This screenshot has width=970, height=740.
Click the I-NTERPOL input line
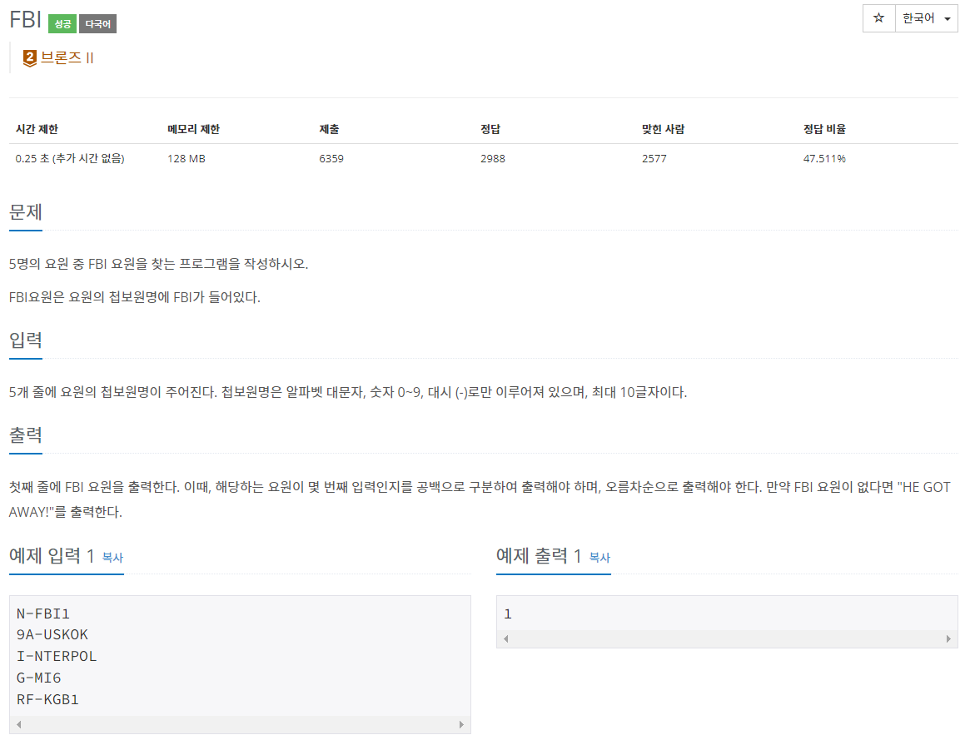[x=57, y=657]
